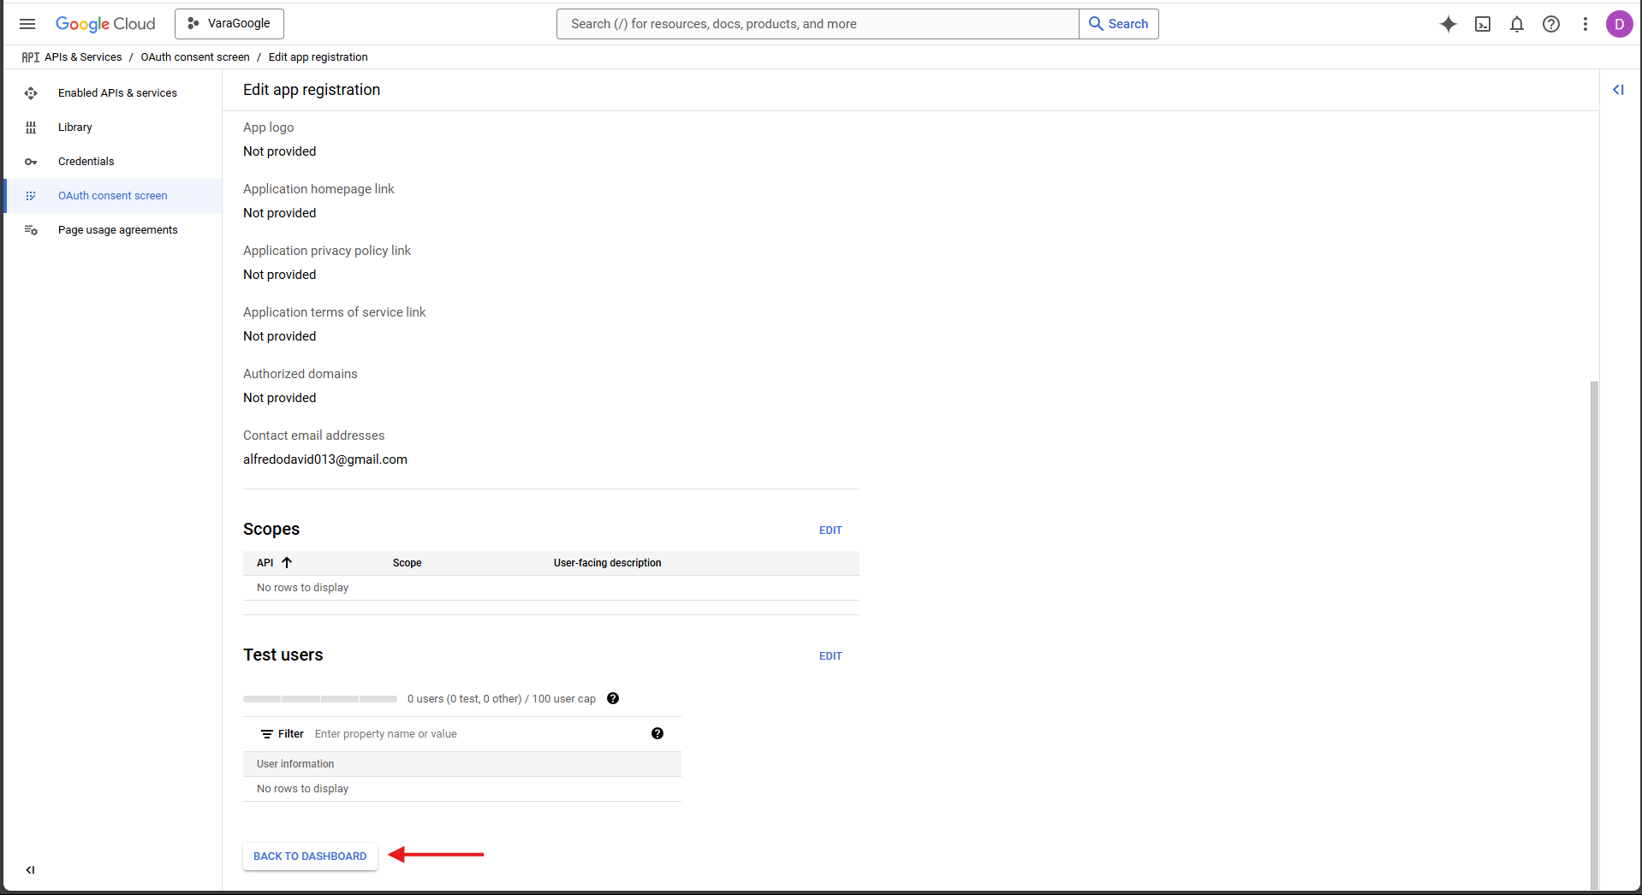Click the Edit app registration heading
Image resolution: width=1642 pixels, height=895 pixels.
(x=312, y=90)
